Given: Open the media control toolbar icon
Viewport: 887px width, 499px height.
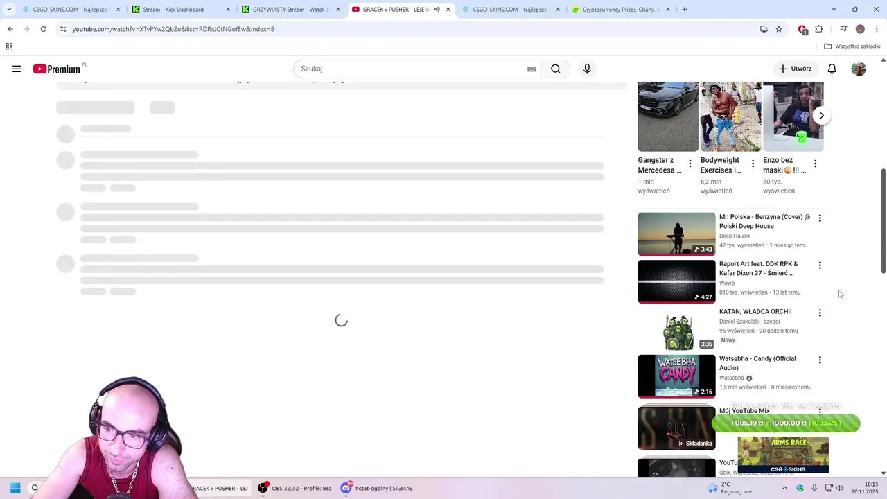Looking at the screenshot, I should tap(843, 29).
